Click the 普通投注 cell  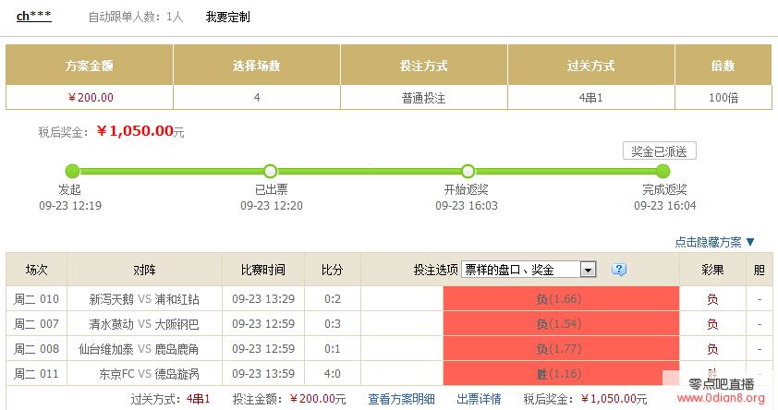[x=424, y=98]
